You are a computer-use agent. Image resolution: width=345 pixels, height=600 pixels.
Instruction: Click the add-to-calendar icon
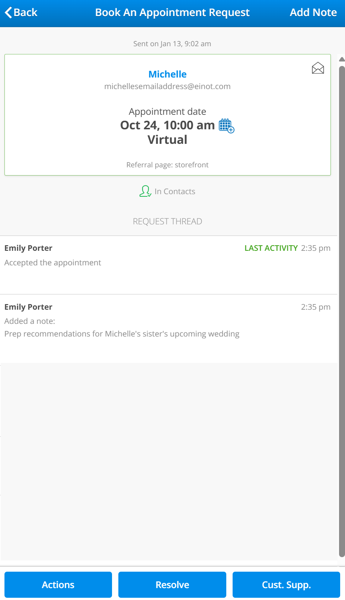[226, 126]
